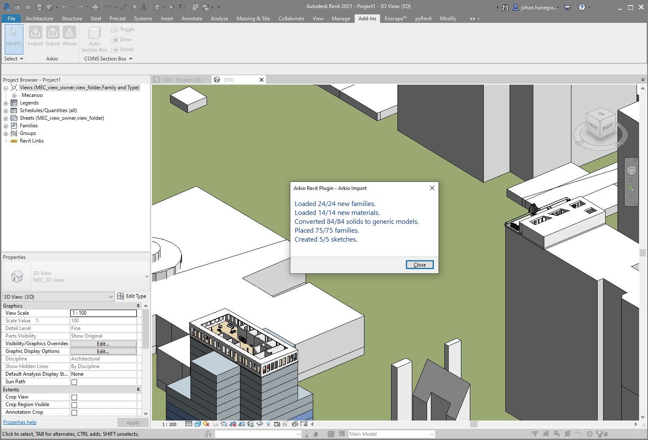Click the Detail Level icon in view control bar
The height and width of the screenshot is (440, 648).
[189, 424]
